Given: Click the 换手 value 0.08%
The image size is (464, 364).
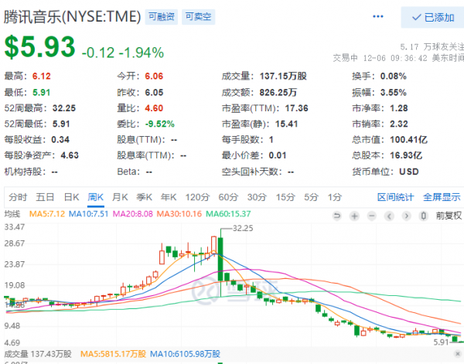Looking at the screenshot, I should [393, 77].
